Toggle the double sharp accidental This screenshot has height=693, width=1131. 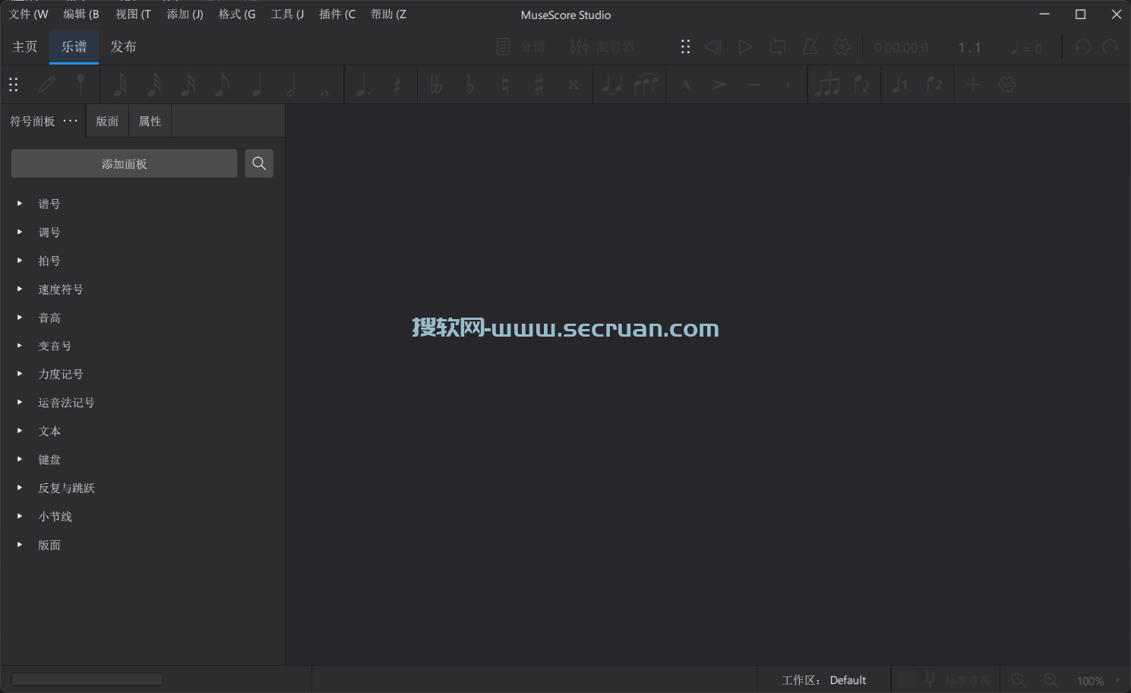[573, 84]
